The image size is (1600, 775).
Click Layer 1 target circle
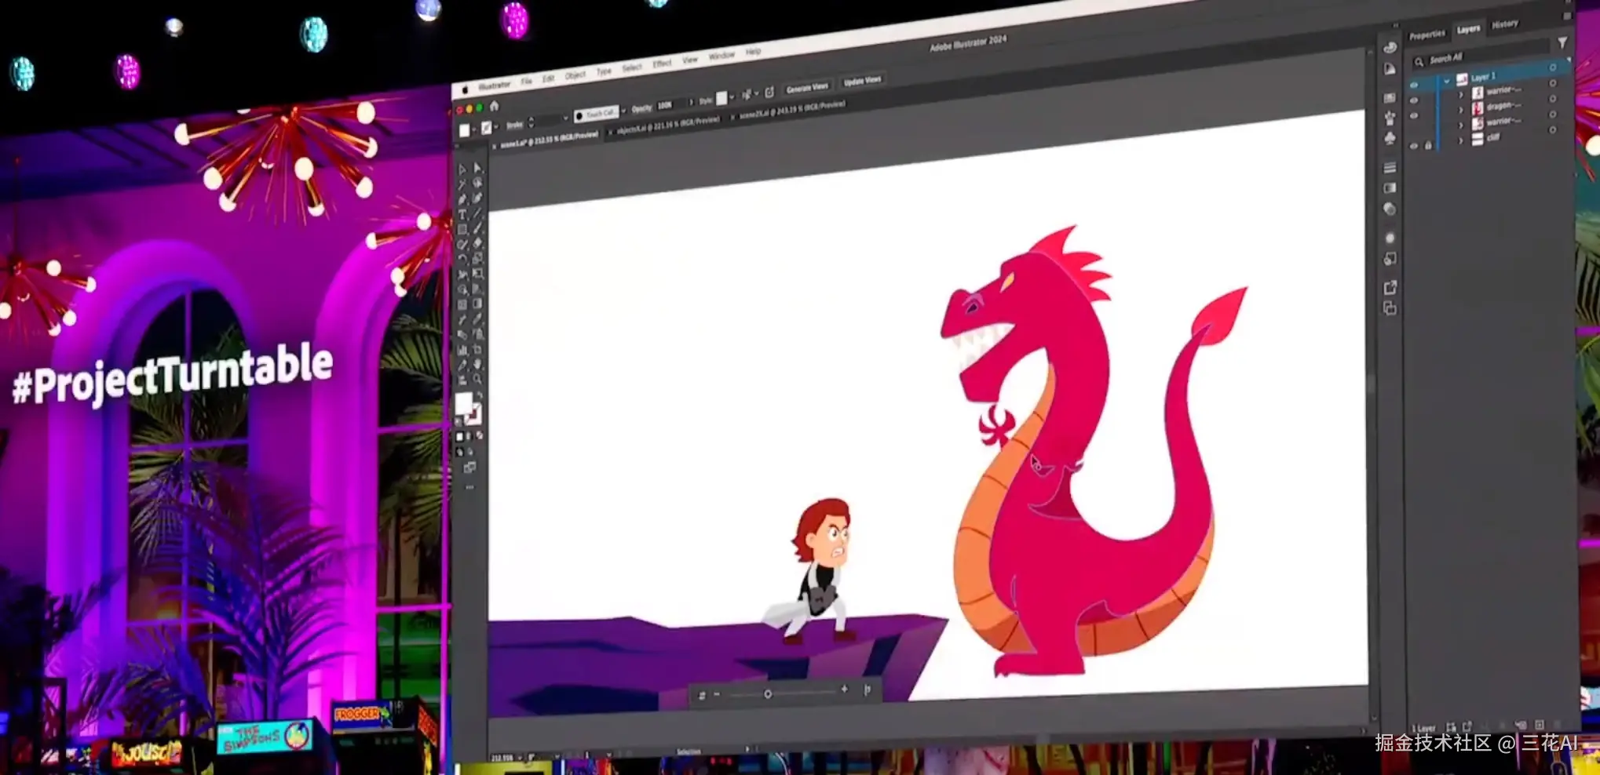[x=1552, y=68]
